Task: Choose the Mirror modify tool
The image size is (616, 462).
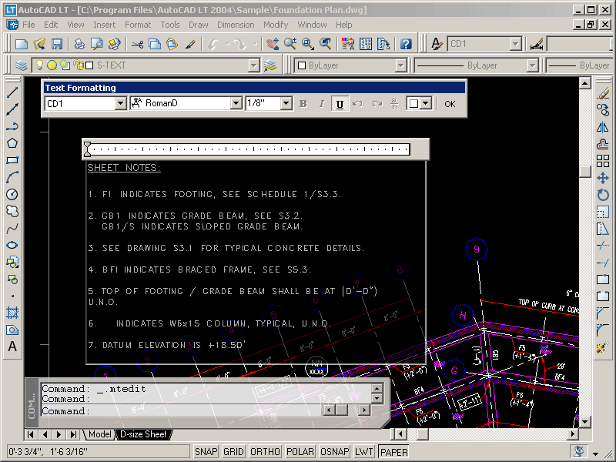Action: (x=603, y=126)
